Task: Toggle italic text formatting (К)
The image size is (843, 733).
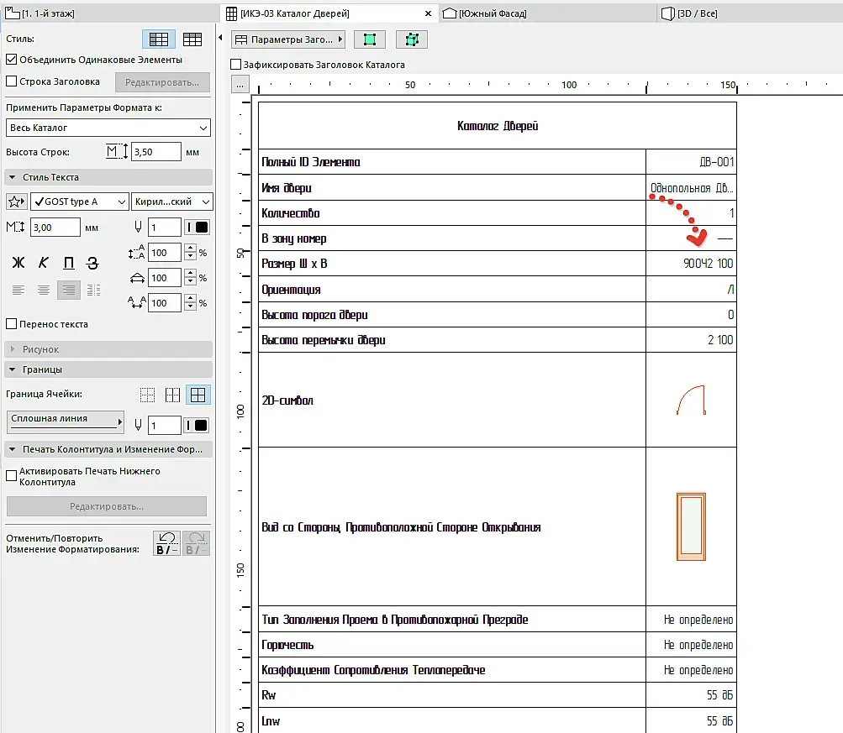Action: 44,263
